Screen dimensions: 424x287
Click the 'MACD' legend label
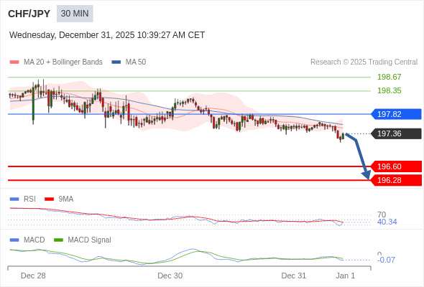pyautogui.click(x=34, y=240)
